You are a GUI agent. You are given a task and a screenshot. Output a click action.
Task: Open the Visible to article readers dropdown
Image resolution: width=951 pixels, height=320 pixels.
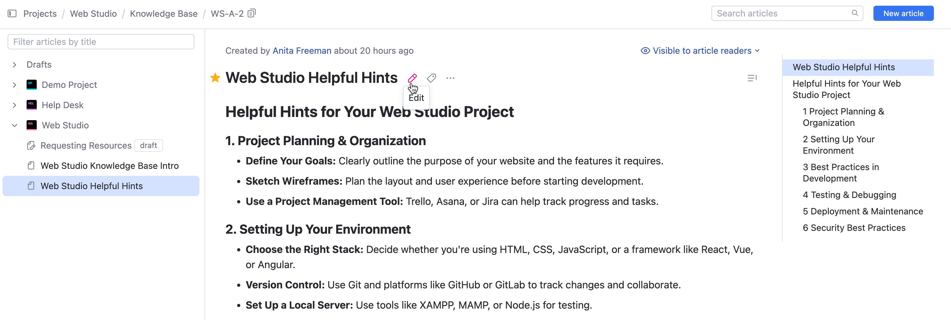tap(700, 51)
